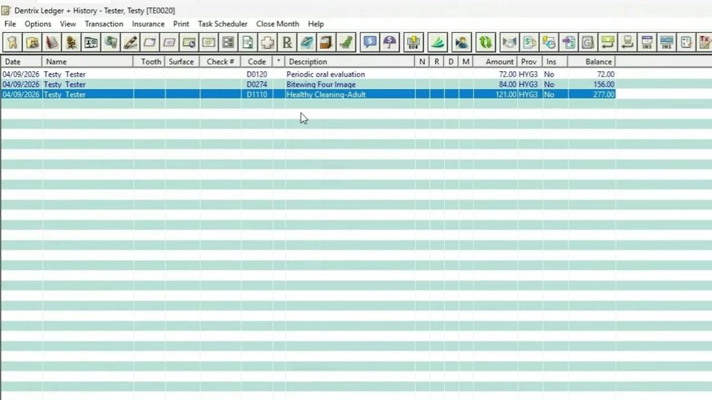Screen dimensions: 712x400
Task: Click procedure code D0274
Action: (x=257, y=84)
